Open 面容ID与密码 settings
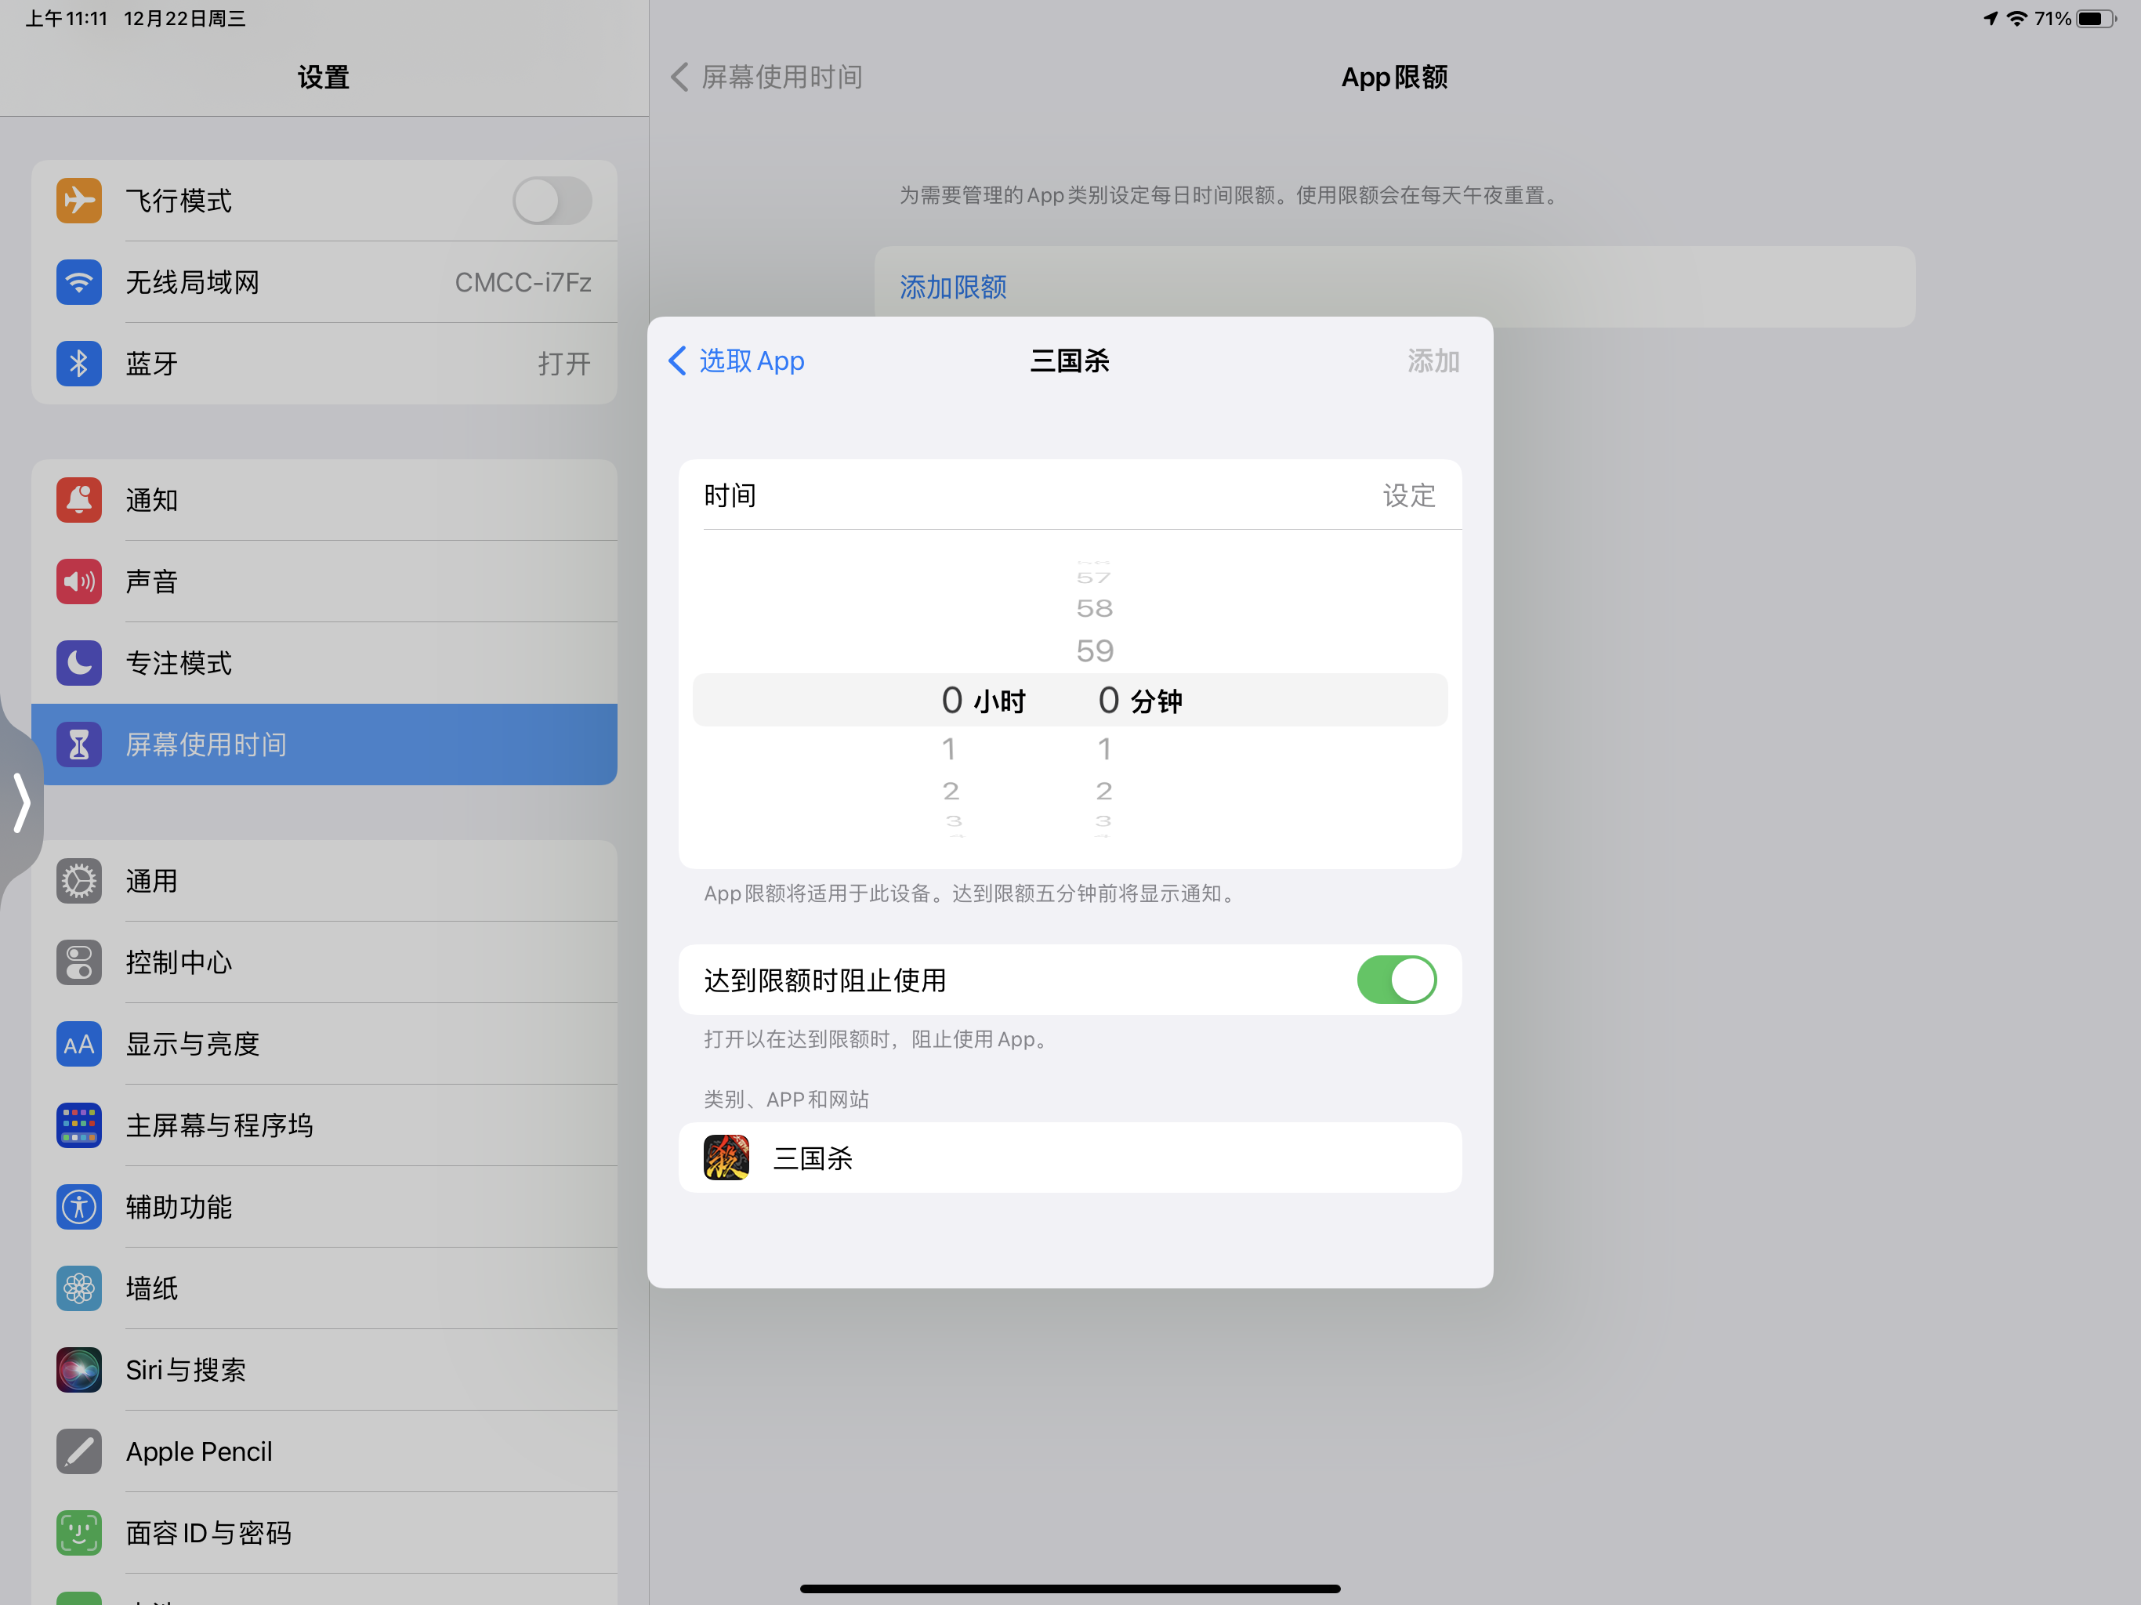The height and width of the screenshot is (1605, 2141). coord(324,1532)
